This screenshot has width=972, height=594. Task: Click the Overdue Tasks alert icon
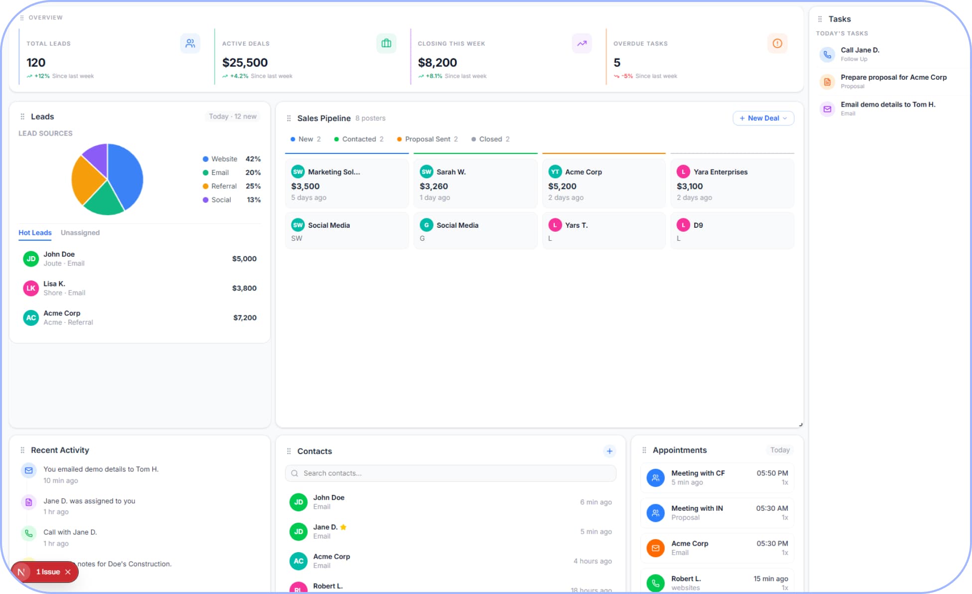point(777,43)
